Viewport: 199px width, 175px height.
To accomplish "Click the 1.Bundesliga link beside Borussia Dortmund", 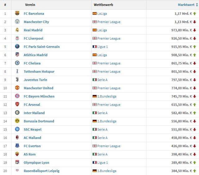I will pyautogui.click(x=107, y=121).
